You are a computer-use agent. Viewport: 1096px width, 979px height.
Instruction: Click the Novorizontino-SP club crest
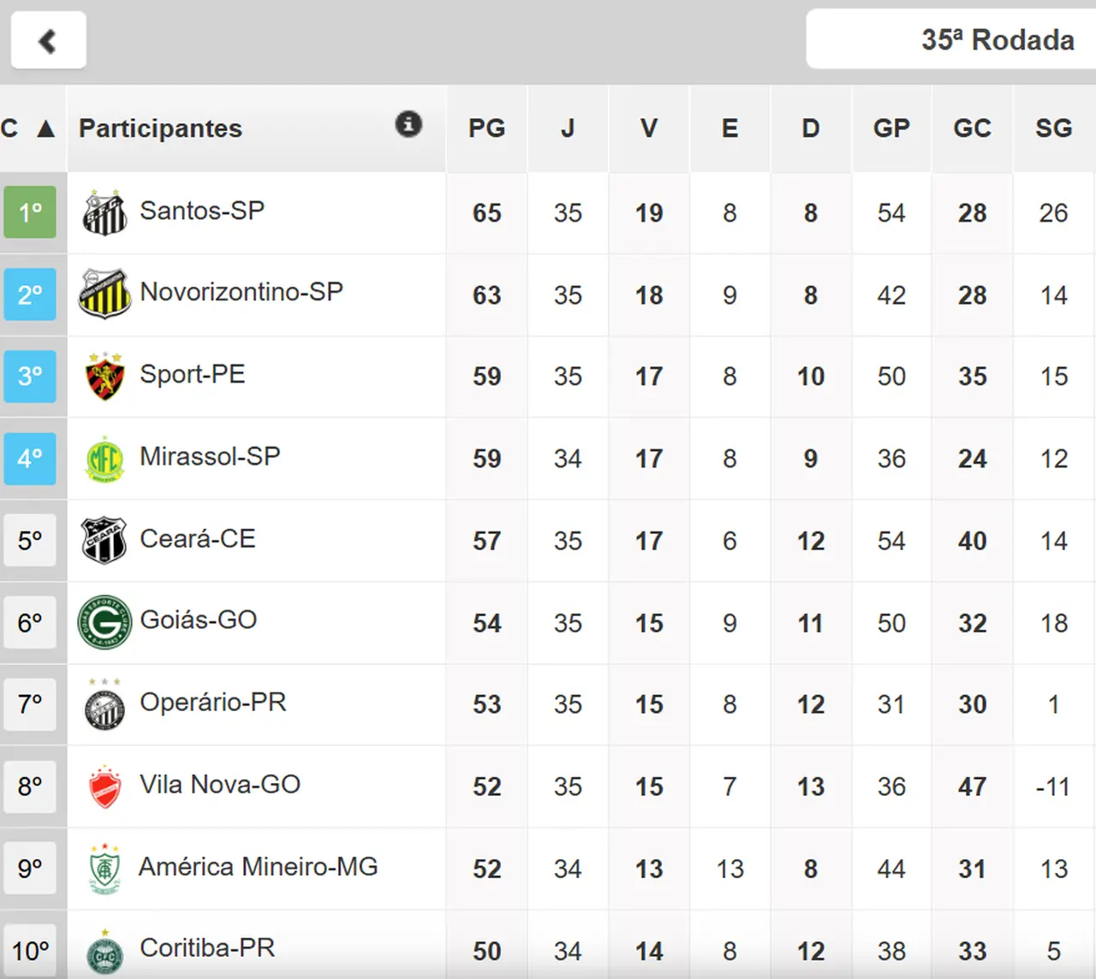click(104, 294)
